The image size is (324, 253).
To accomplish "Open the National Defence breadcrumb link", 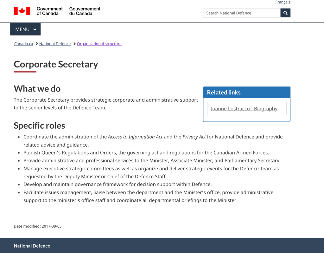I will 55,44.
